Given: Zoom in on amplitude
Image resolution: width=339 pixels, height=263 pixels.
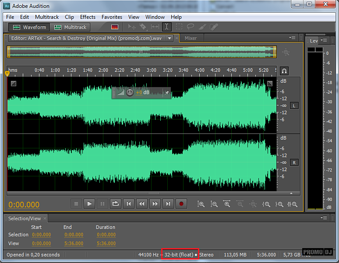Looking at the screenshot, I should click(201, 204).
